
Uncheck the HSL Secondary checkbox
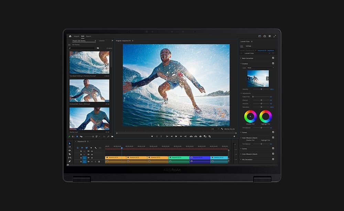[273, 159]
